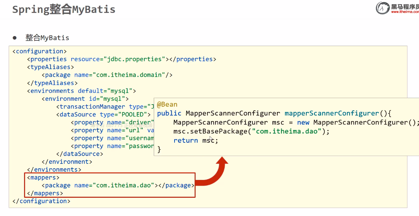Click the Spring整合MyBatis slide title
The width and height of the screenshot is (419, 216).
(x=64, y=9)
